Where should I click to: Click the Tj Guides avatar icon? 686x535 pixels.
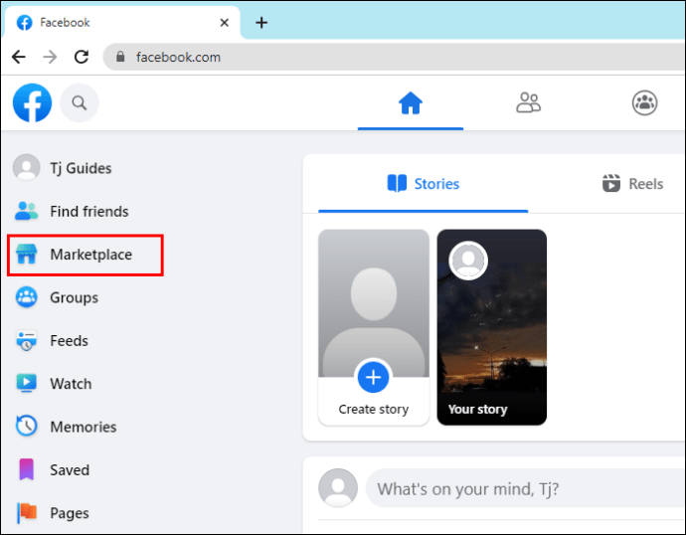point(26,167)
